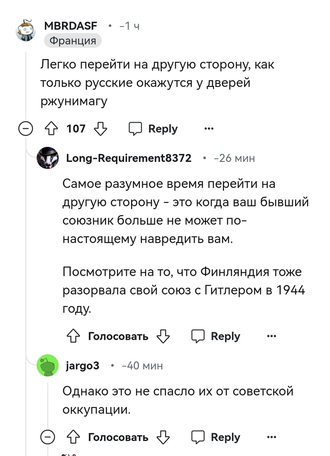Open the overflow menu on MBRDASF's comment

[208, 128]
